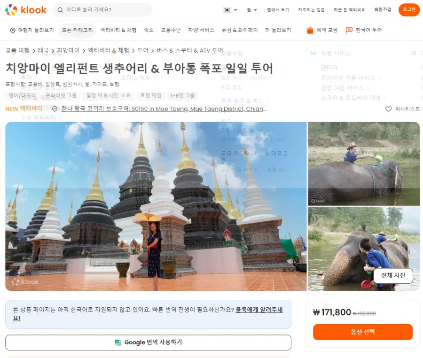Click the flag icon beside 한국어 투어

[x=349, y=30]
